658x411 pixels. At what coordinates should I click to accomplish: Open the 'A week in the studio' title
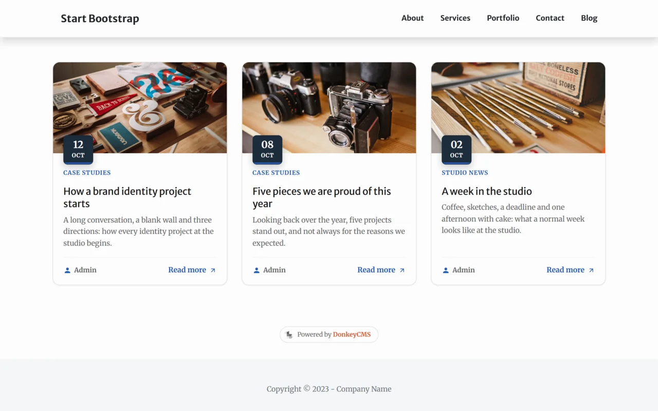(487, 191)
